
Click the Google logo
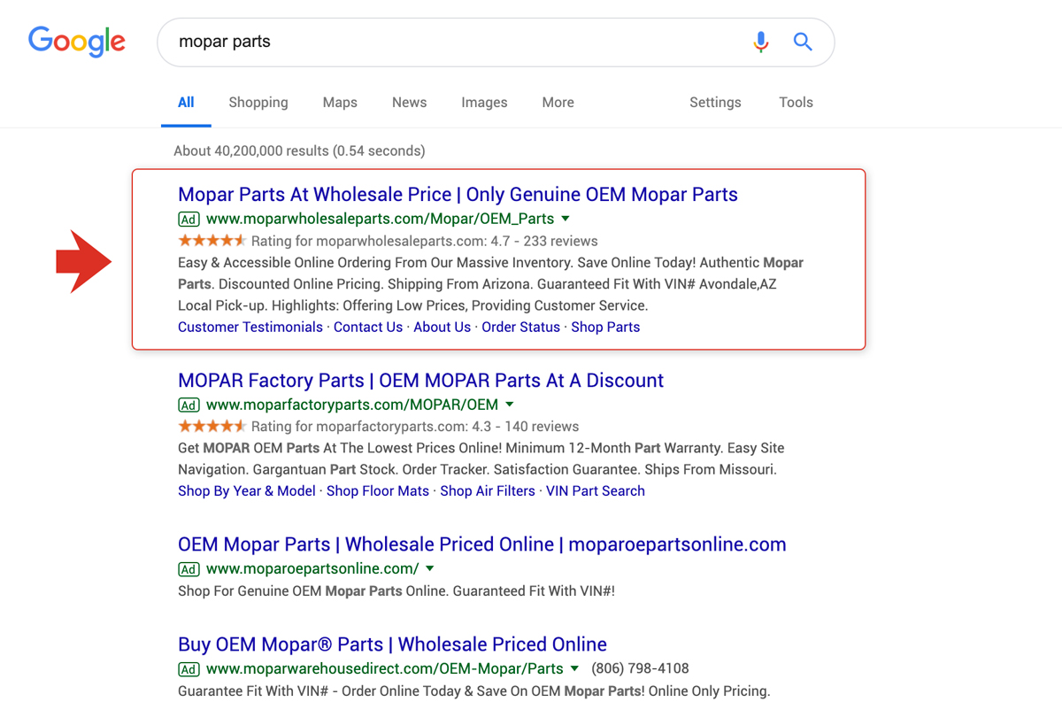point(77,42)
